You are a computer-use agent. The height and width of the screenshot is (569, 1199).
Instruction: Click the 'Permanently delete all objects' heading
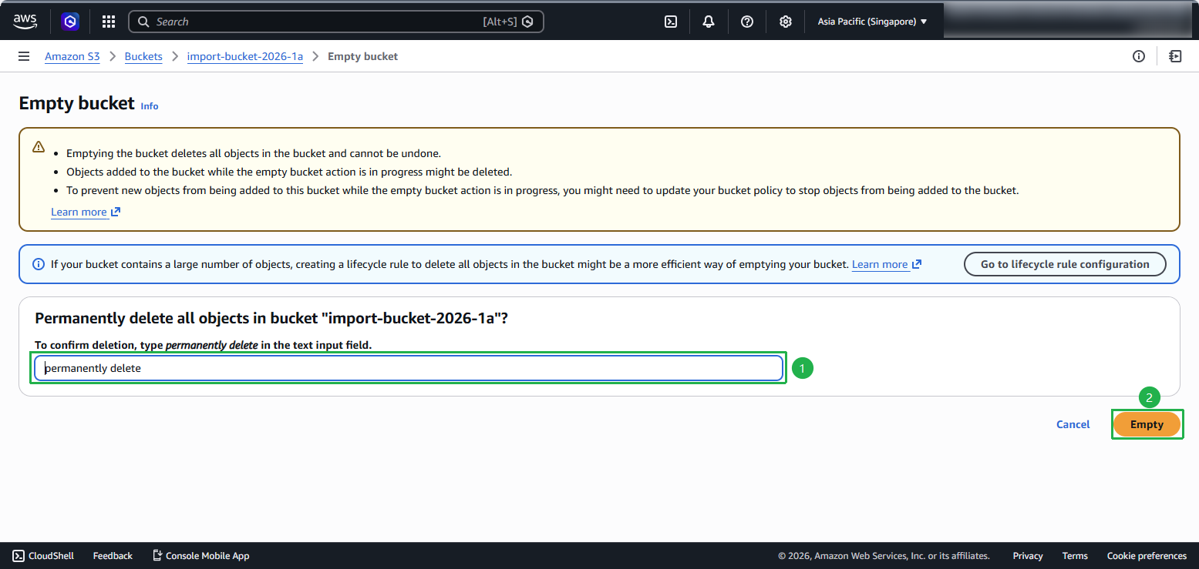pyautogui.click(x=271, y=318)
